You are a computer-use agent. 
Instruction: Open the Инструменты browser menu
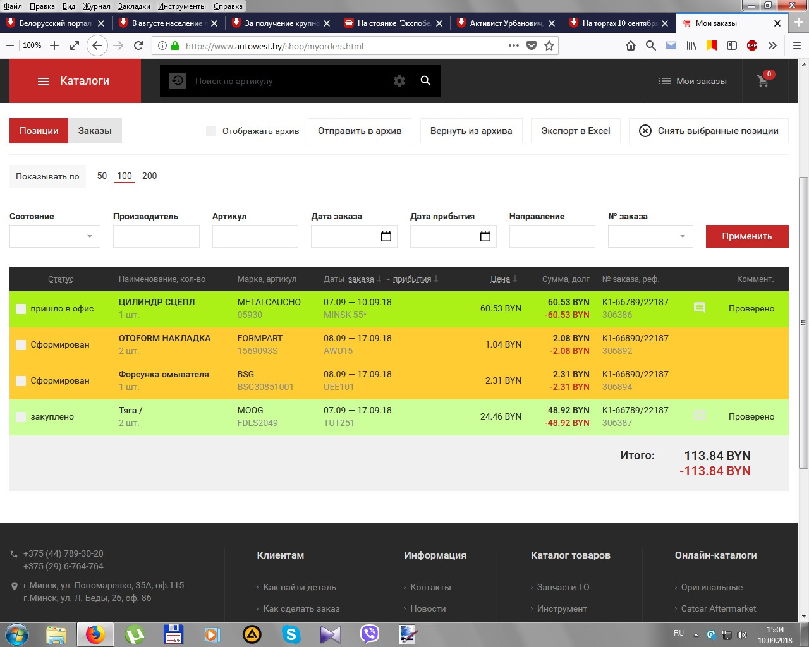(x=182, y=6)
